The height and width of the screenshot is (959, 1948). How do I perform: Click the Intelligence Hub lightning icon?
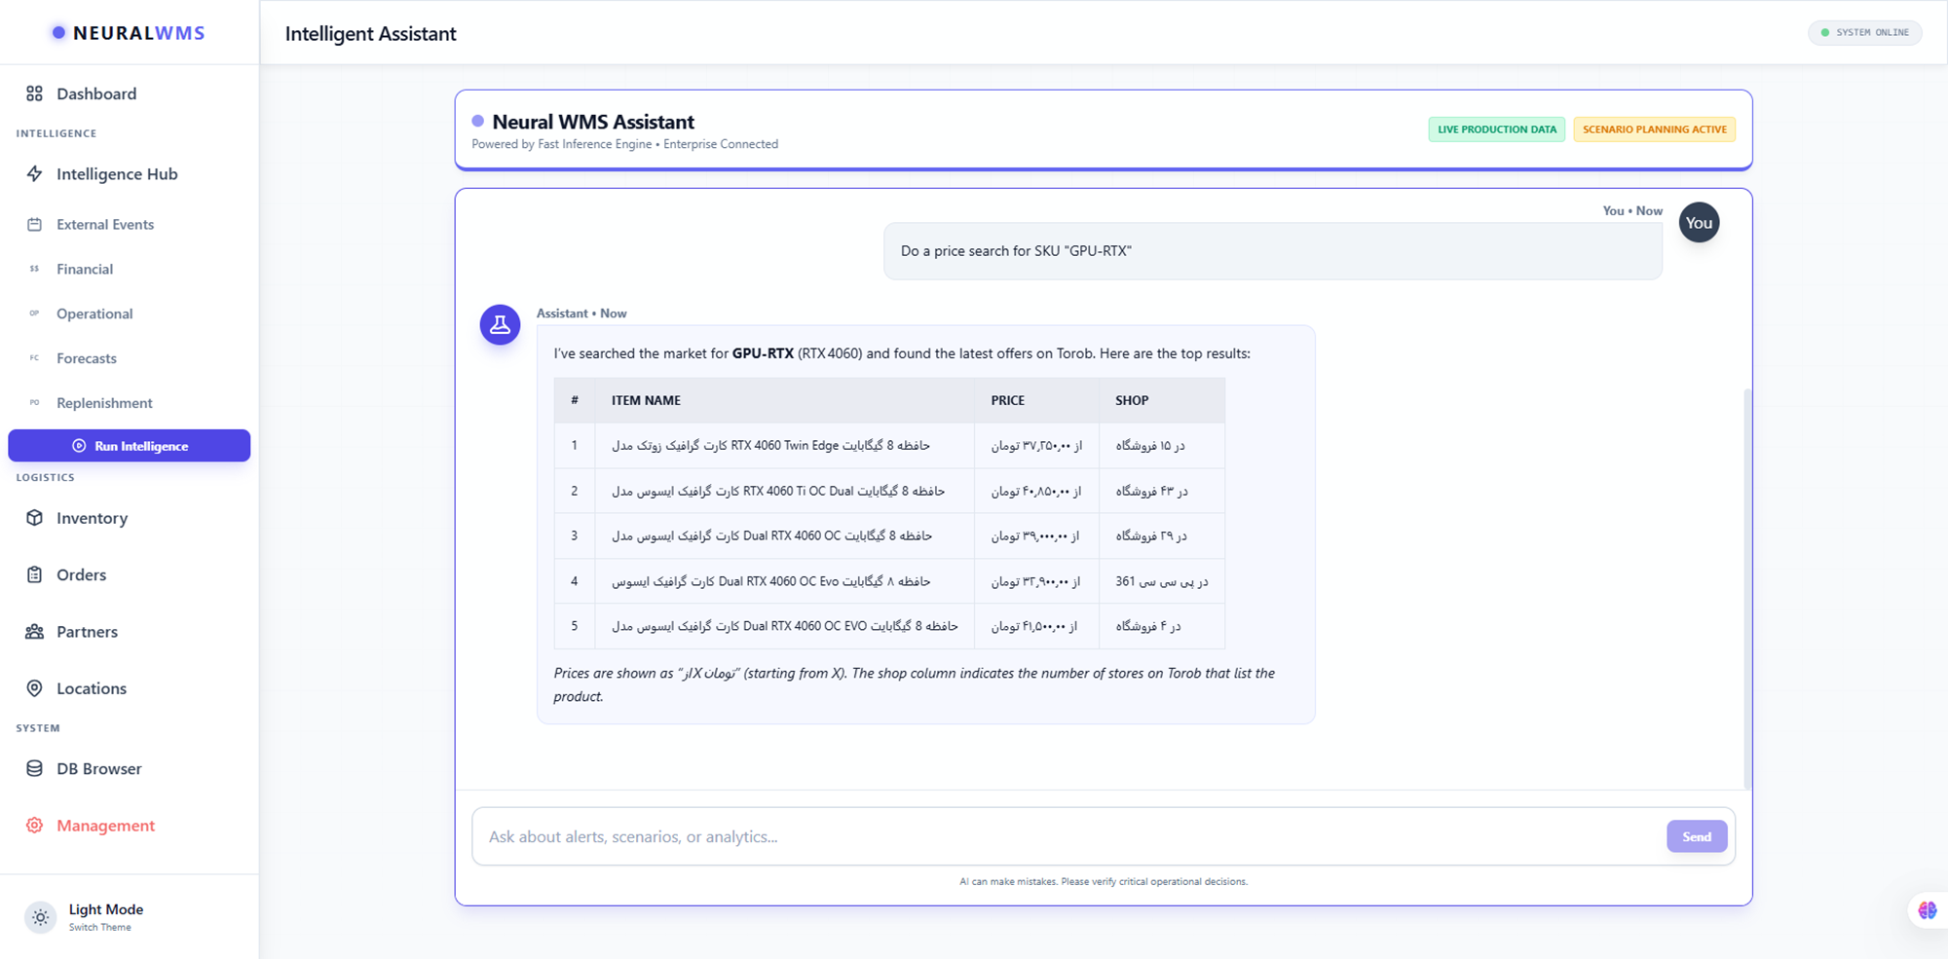pyautogui.click(x=35, y=174)
